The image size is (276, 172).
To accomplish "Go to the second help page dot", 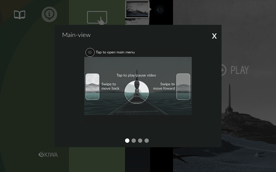I will (x=134, y=141).
